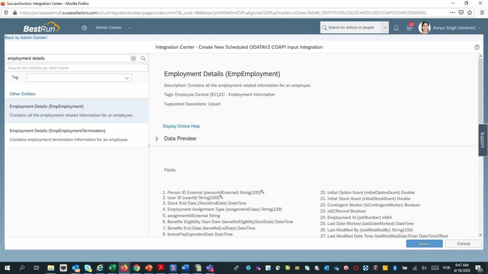Open the help question mark icon

(x=477, y=47)
